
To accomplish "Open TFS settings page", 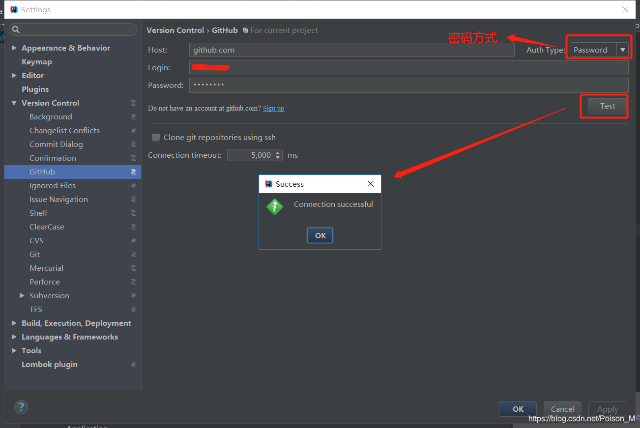I will (x=36, y=310).
